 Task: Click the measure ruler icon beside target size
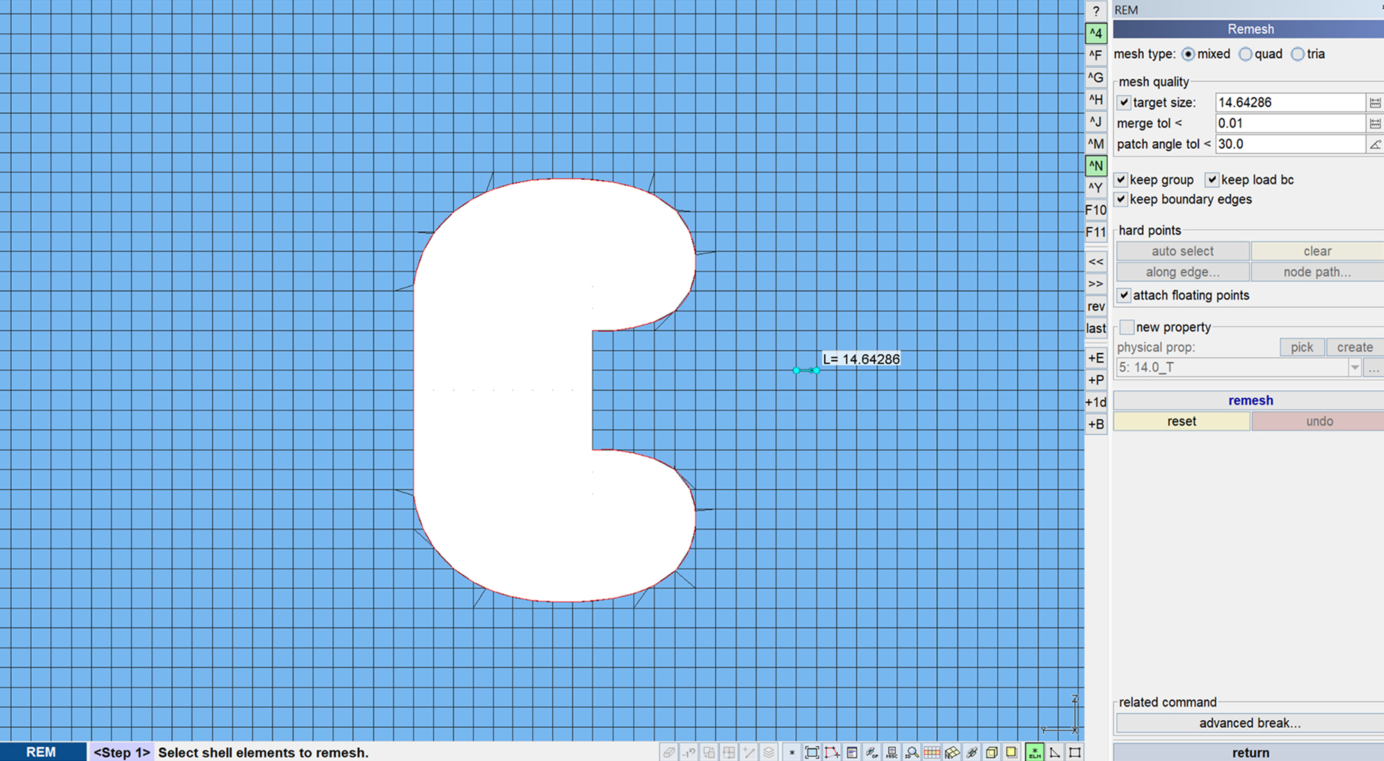tap(1374, 102)
